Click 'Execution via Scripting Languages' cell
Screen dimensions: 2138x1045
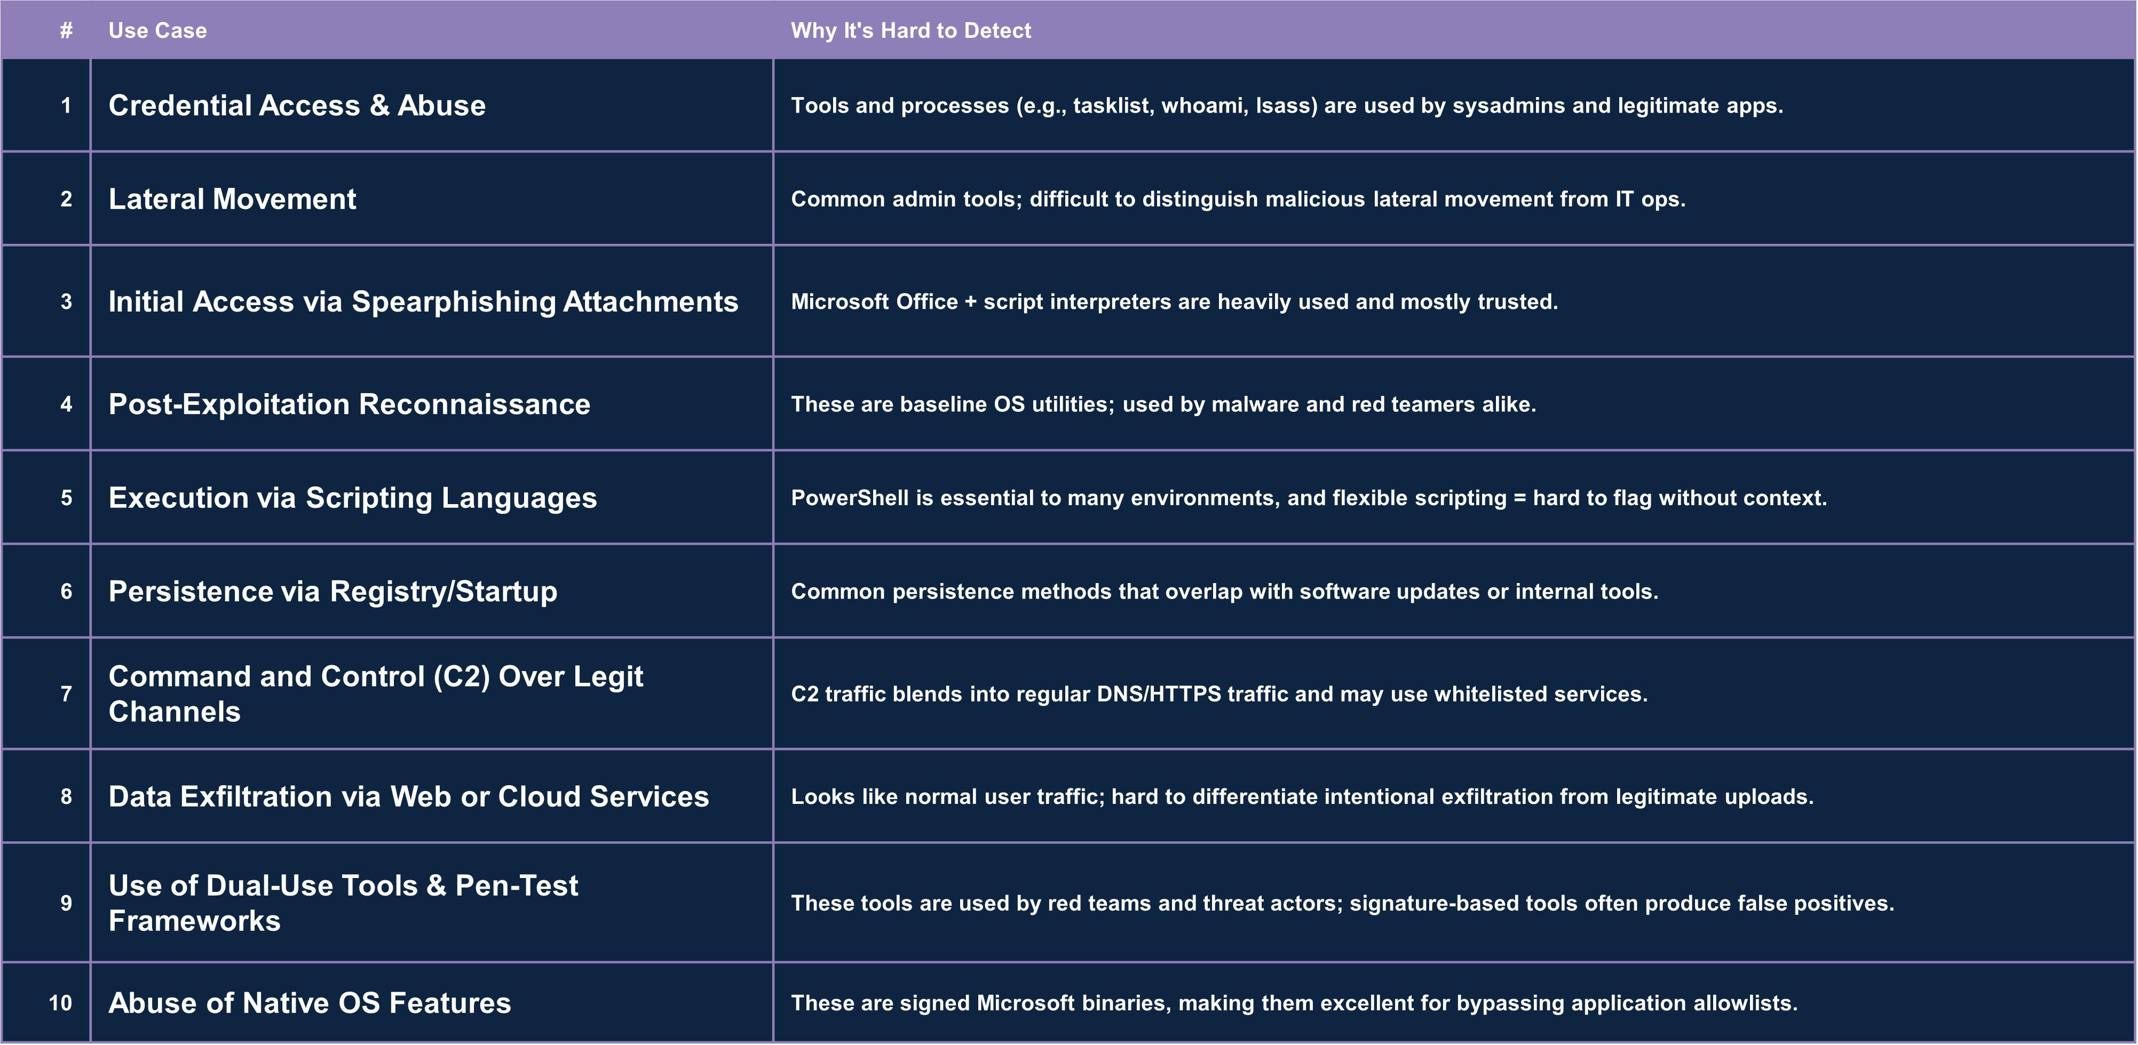[353, 498]
